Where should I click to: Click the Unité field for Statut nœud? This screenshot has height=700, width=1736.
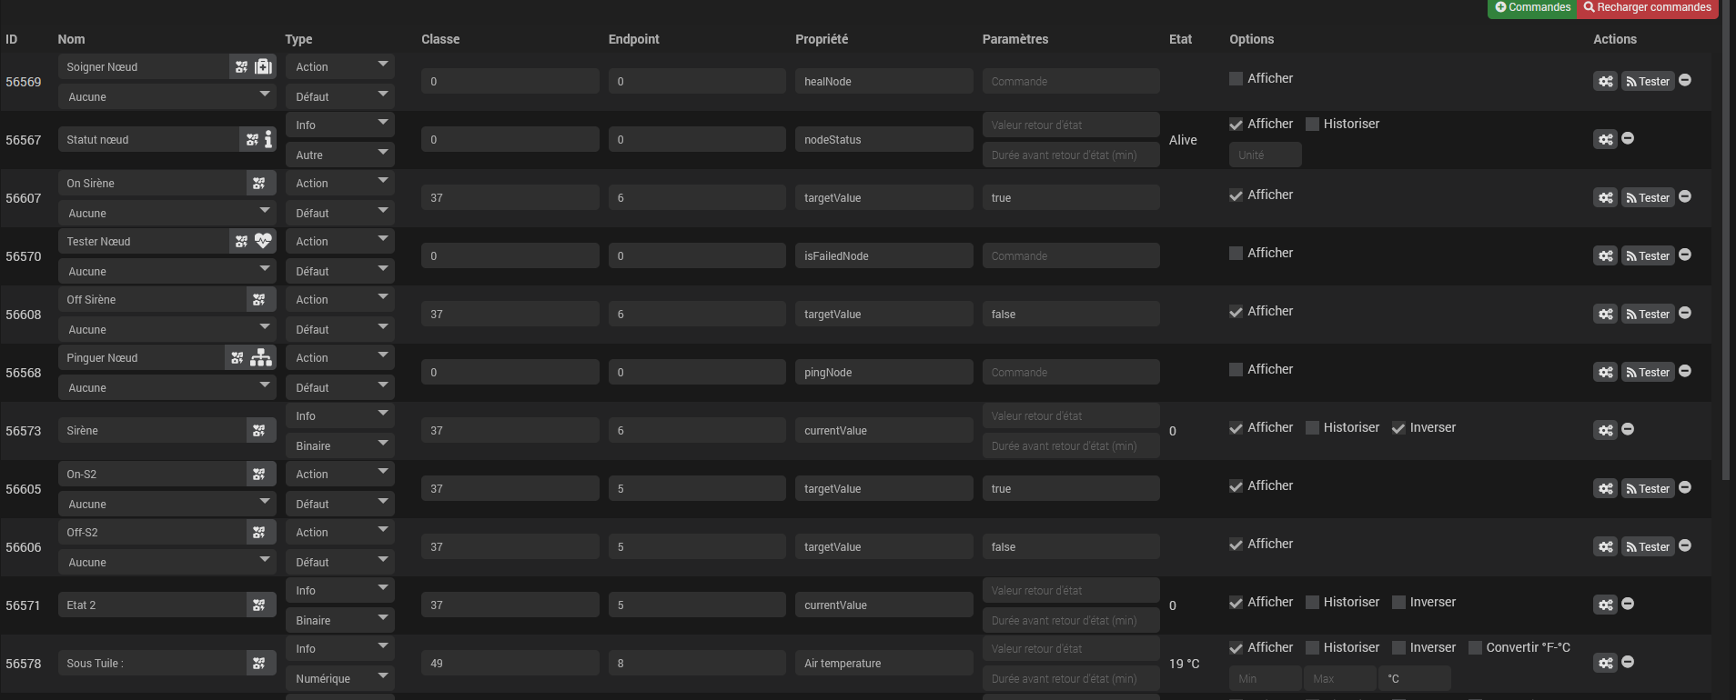click(1266, 155)
